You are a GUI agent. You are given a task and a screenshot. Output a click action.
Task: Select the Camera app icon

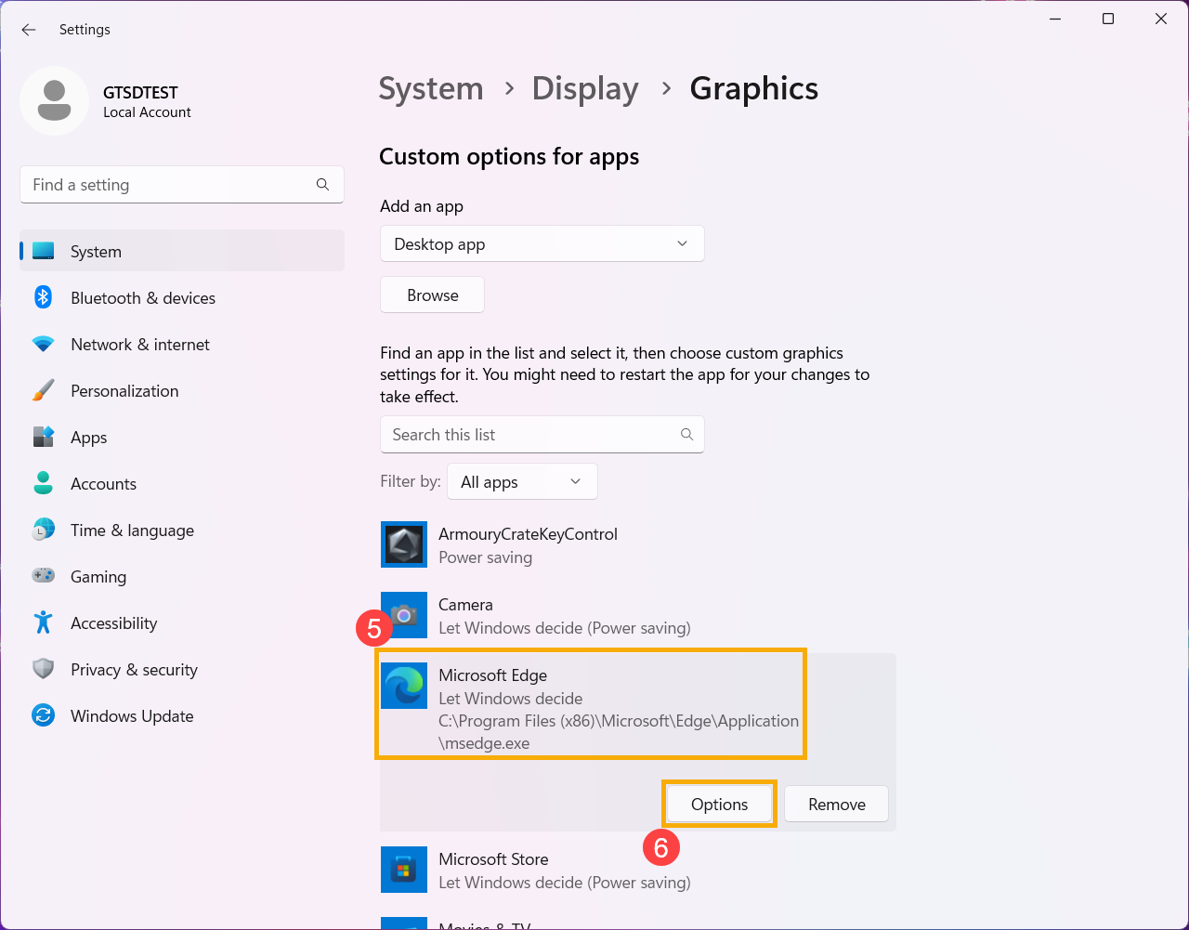click(x=404, y=615)
